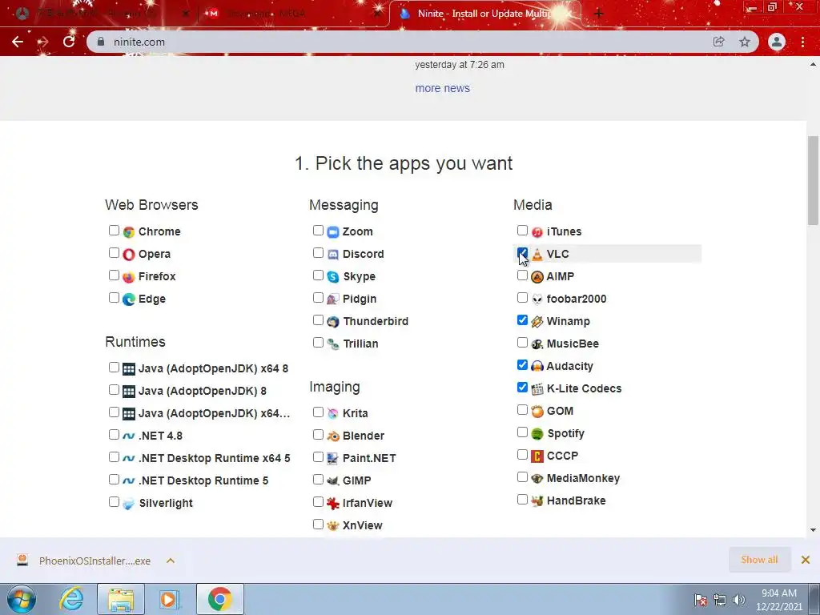
Task: Check the Chrome checkbox
Action: coord(114,231)
